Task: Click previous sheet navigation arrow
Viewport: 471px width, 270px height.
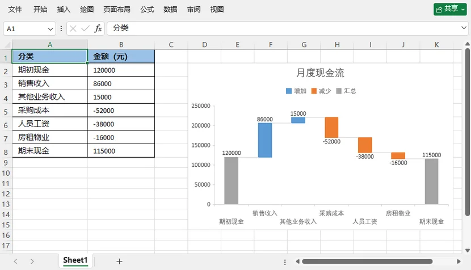Action: [x=16, y=261]
